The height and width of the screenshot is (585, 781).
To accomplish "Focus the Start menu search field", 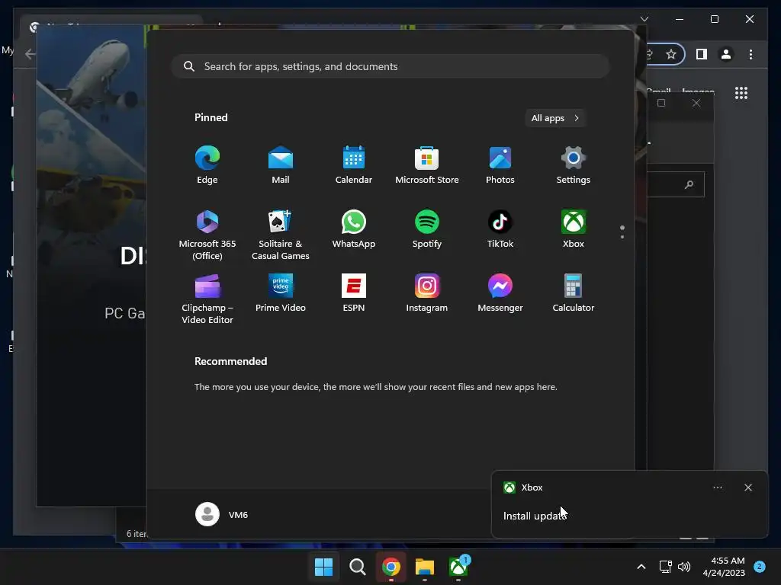I will click(390, 66).
